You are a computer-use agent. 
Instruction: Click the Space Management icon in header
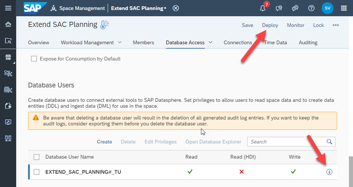tap(53, 8)
